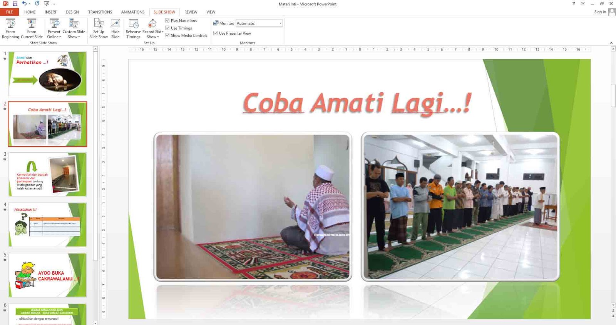Image resolution: width=616 pixels, height=325 pixels.
Task: Click main editor scrollbar up arrow
Action: (613, 49)
